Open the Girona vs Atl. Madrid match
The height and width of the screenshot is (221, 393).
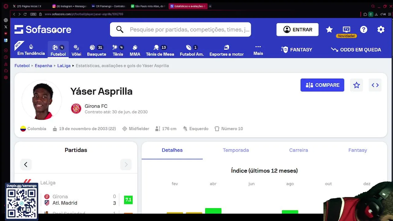[76, 200]
